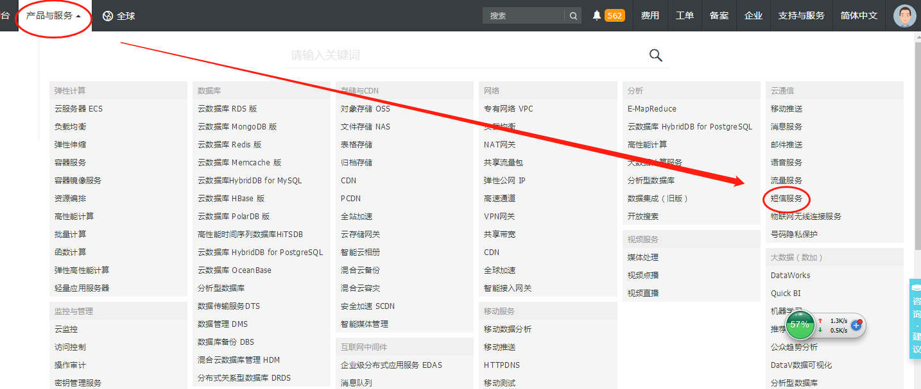
Task: Select HTTPDNS under 移动服务
Action: 502,365
